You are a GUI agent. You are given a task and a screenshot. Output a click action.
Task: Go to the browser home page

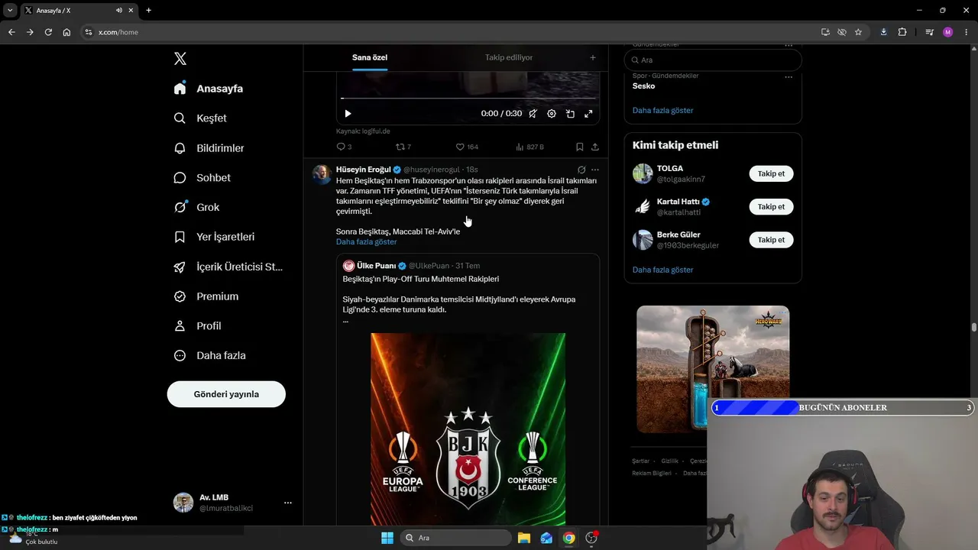tap(66, 32)
